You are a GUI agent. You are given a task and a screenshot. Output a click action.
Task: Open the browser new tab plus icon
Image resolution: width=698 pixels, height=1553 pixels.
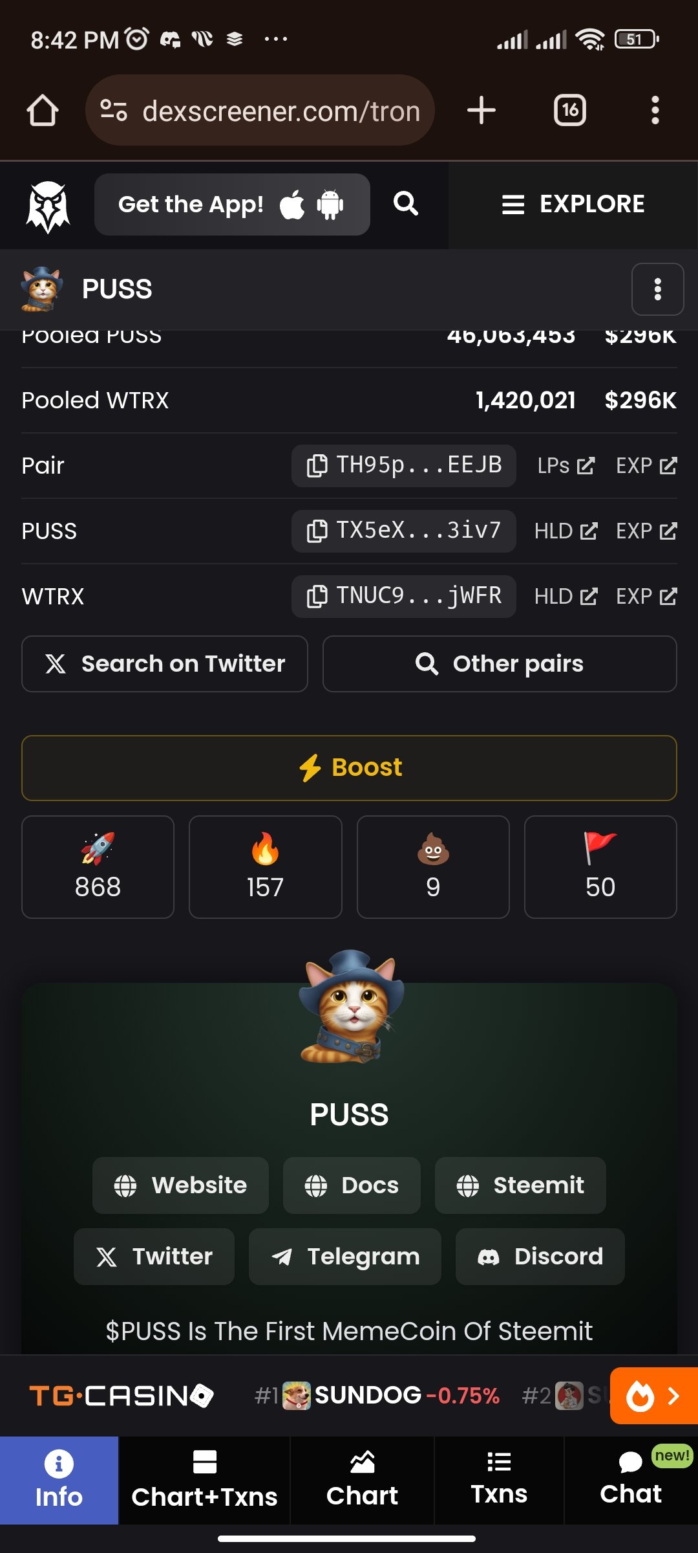[x=481, y=110]
